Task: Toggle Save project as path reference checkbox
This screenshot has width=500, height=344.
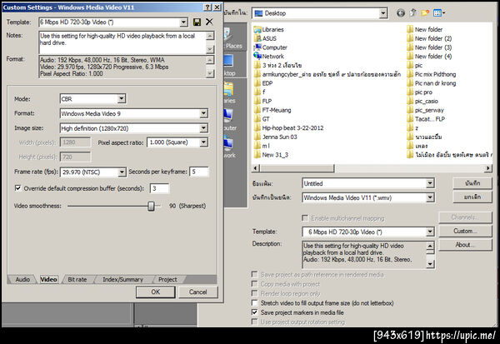Action: click(254, 274)
